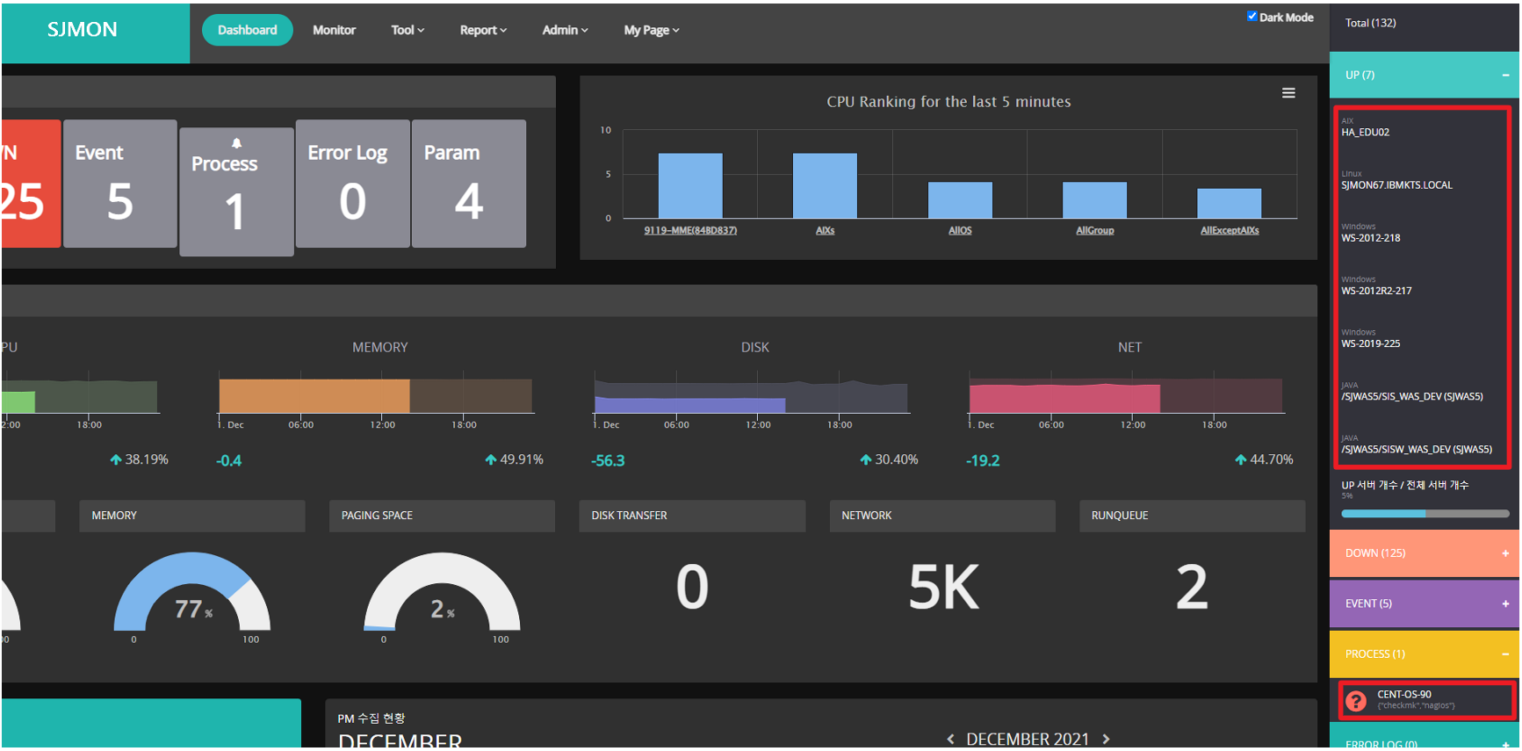
Task: Go to previous month with left chevron
Action: click(x=950, y=740)
